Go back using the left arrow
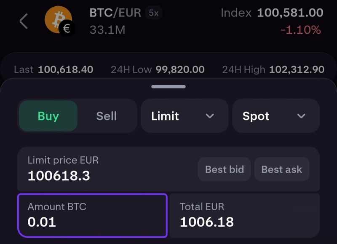Image resolution: width=337 pixels, height=244 pixels. coord(24,21)
